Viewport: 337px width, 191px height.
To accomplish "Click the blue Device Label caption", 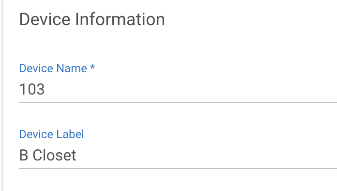I will click(x=52, y=134).
